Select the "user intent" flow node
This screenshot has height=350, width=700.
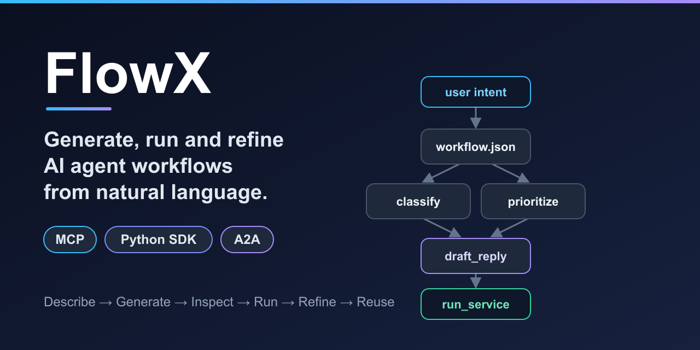tap(476, 92)
